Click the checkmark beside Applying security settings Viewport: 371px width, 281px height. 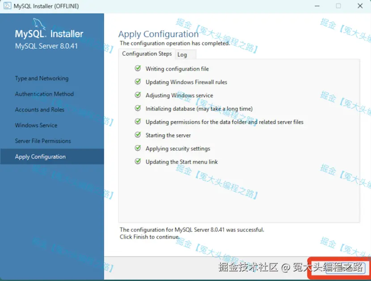137,149
